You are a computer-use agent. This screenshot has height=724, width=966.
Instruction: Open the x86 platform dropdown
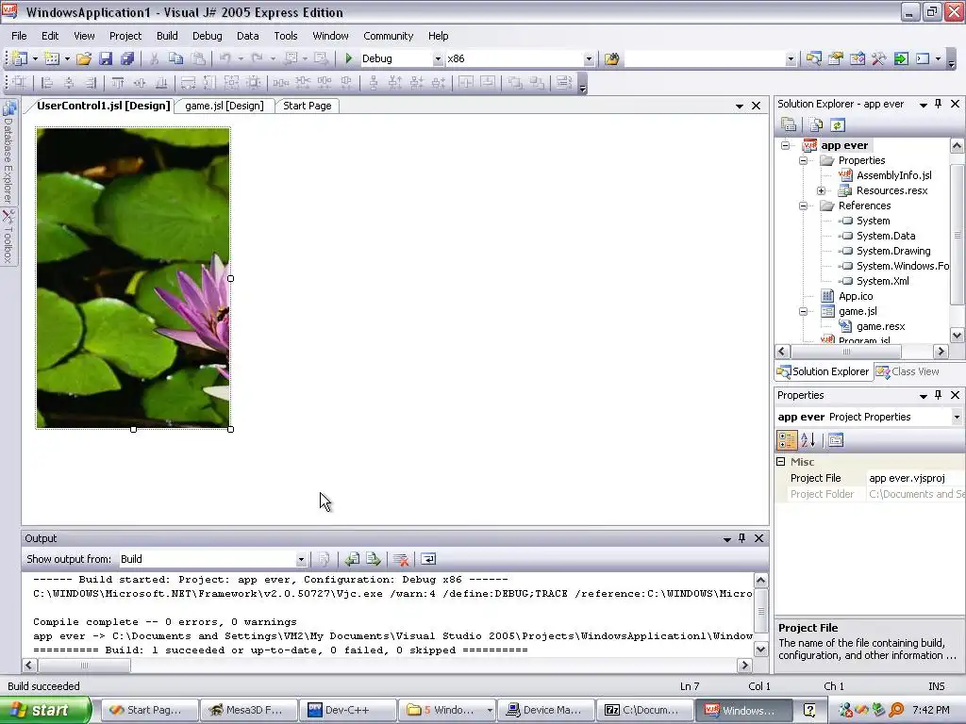click(589, 59)
